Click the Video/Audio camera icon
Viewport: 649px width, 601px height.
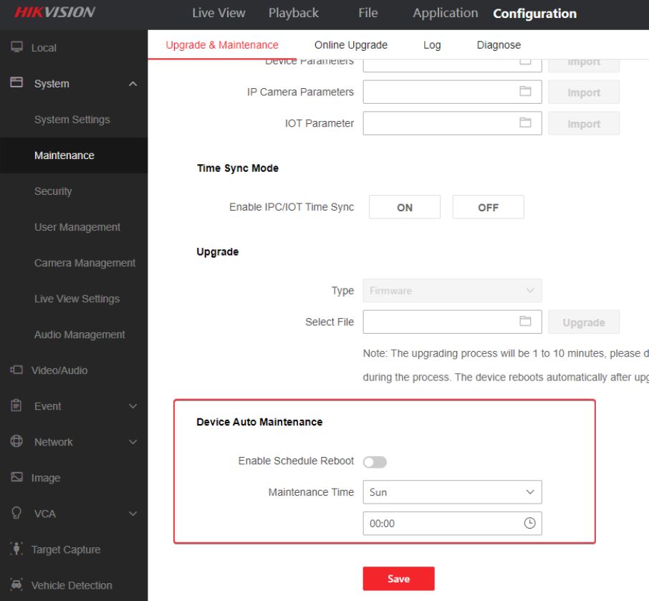[16, 370]
